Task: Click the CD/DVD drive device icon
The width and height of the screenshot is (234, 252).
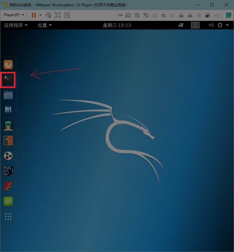Action: click(137, 16)
